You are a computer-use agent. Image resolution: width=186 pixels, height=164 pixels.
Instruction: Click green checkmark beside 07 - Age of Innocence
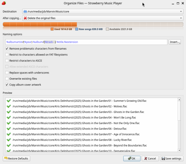pyautogui.click(x=9, y=134)
